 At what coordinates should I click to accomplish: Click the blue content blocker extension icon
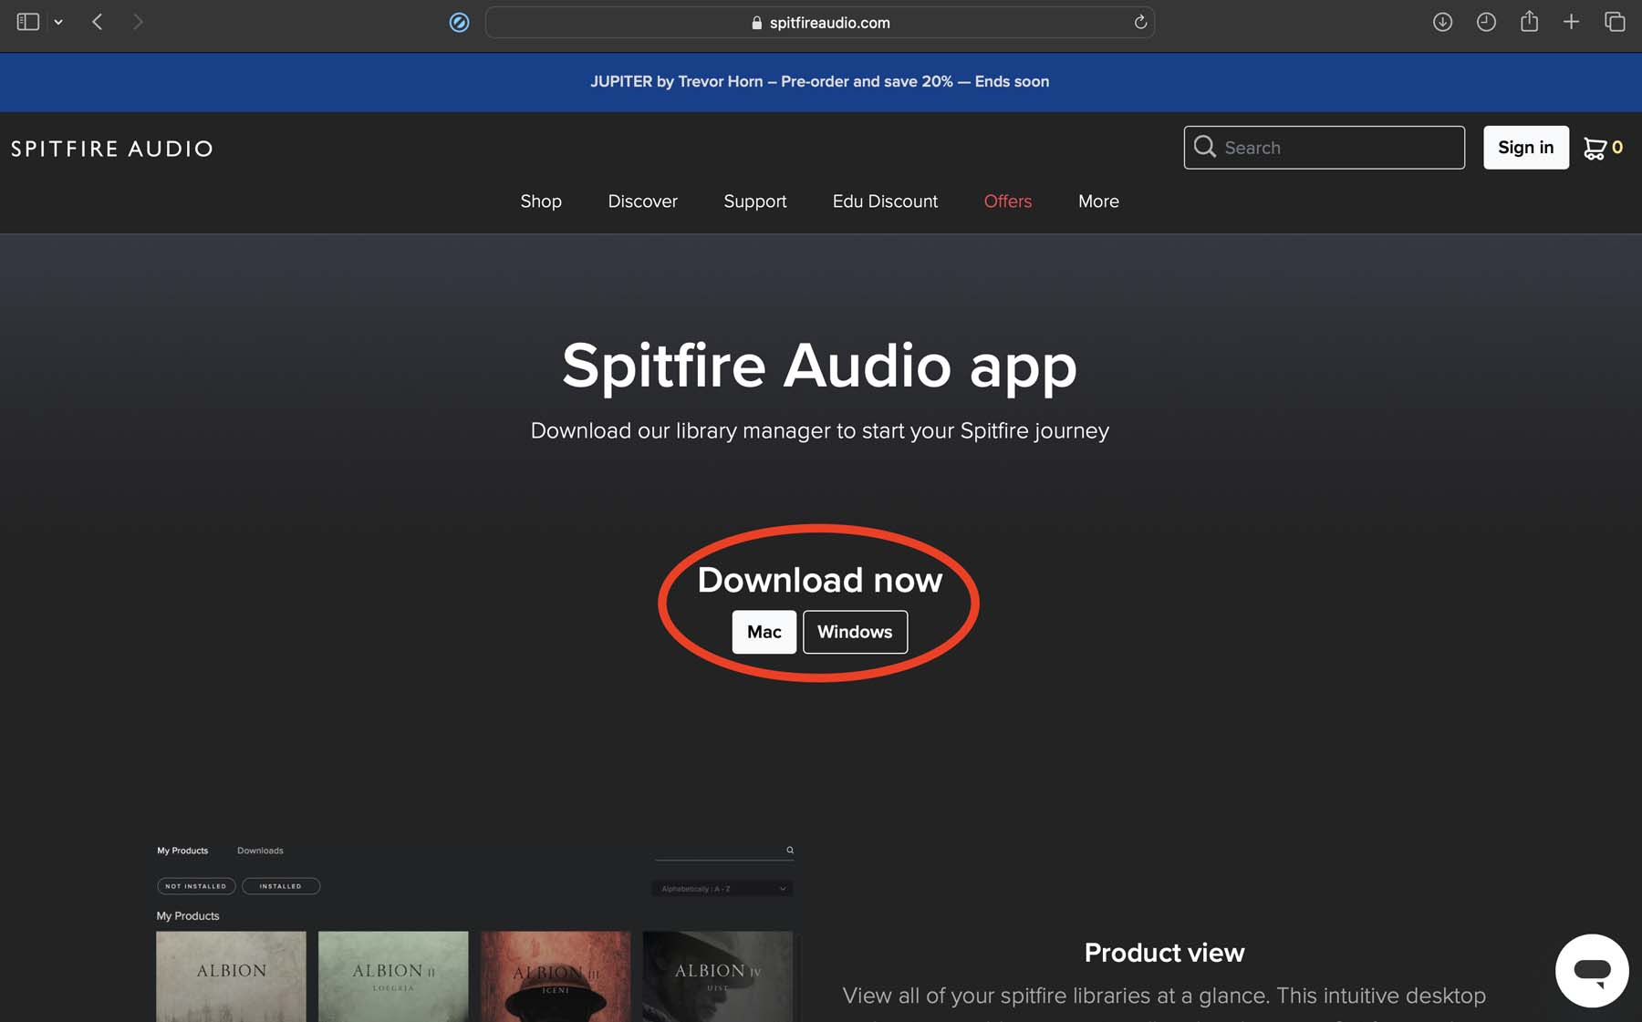tap(460, 22)
